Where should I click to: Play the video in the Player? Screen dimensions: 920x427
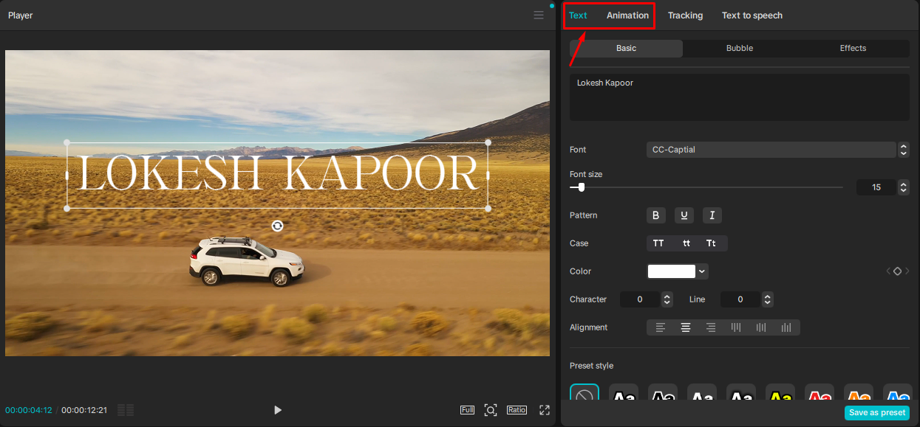[278, 410]
